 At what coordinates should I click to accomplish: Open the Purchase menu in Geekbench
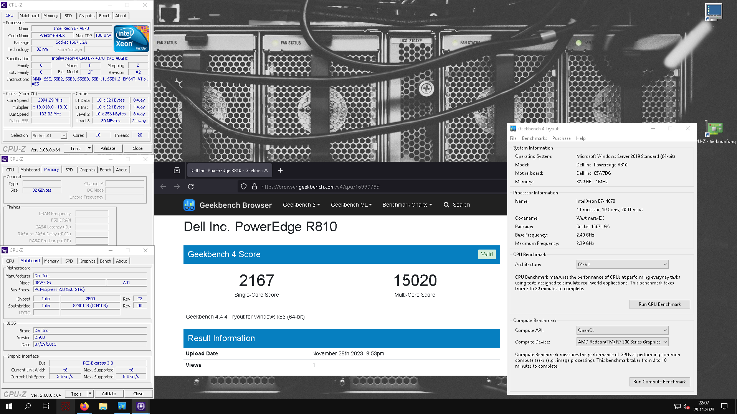point(561,138)
